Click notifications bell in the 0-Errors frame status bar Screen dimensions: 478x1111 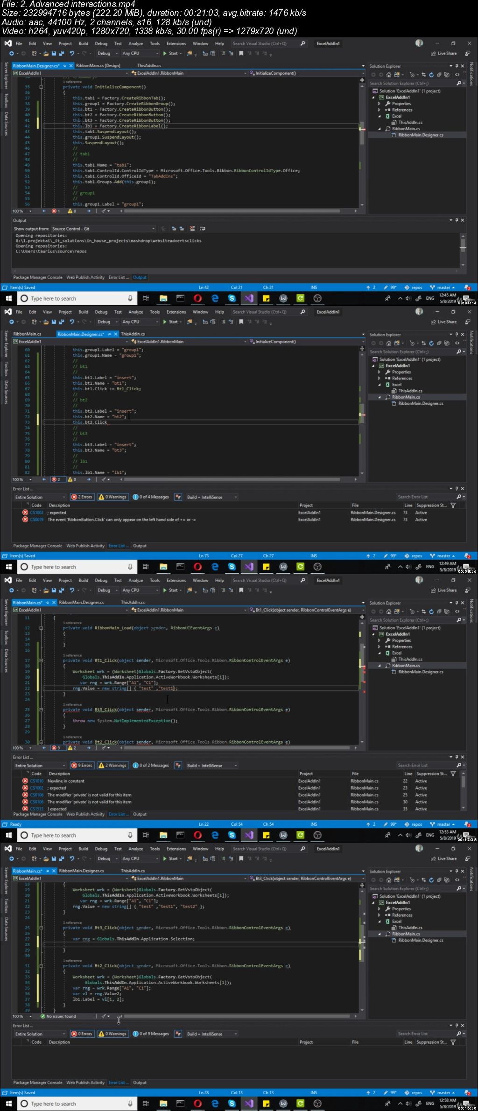(x=467, y=1092)
